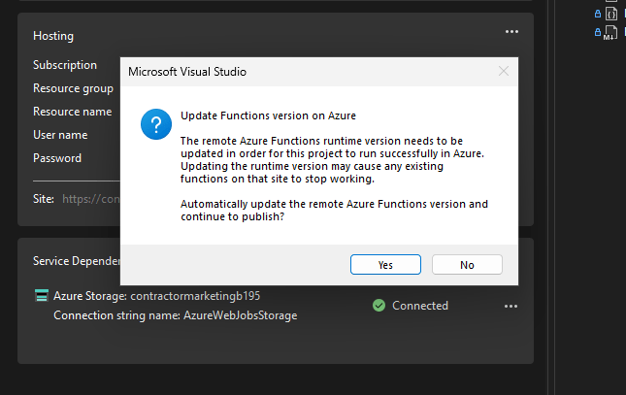This screenshot has height=395, width=626.
Task: Confirm update by clicking Yes
Action: pyautogui.click(x=385, y=264)
